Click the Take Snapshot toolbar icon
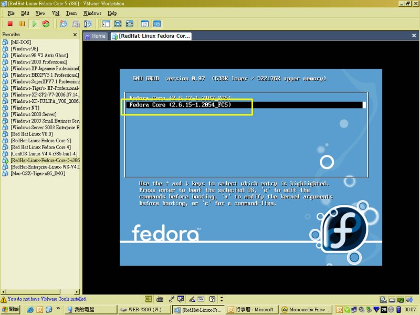 click(x=64, y=24)
